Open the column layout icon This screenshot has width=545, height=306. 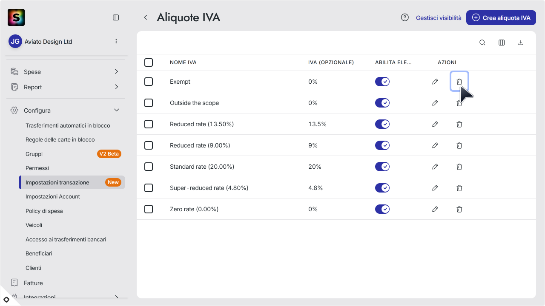(502, 42)
